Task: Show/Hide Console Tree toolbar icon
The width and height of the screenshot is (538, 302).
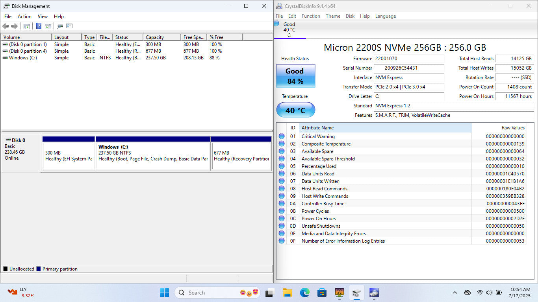Action: pyautogui.click(x=27, y=26)
